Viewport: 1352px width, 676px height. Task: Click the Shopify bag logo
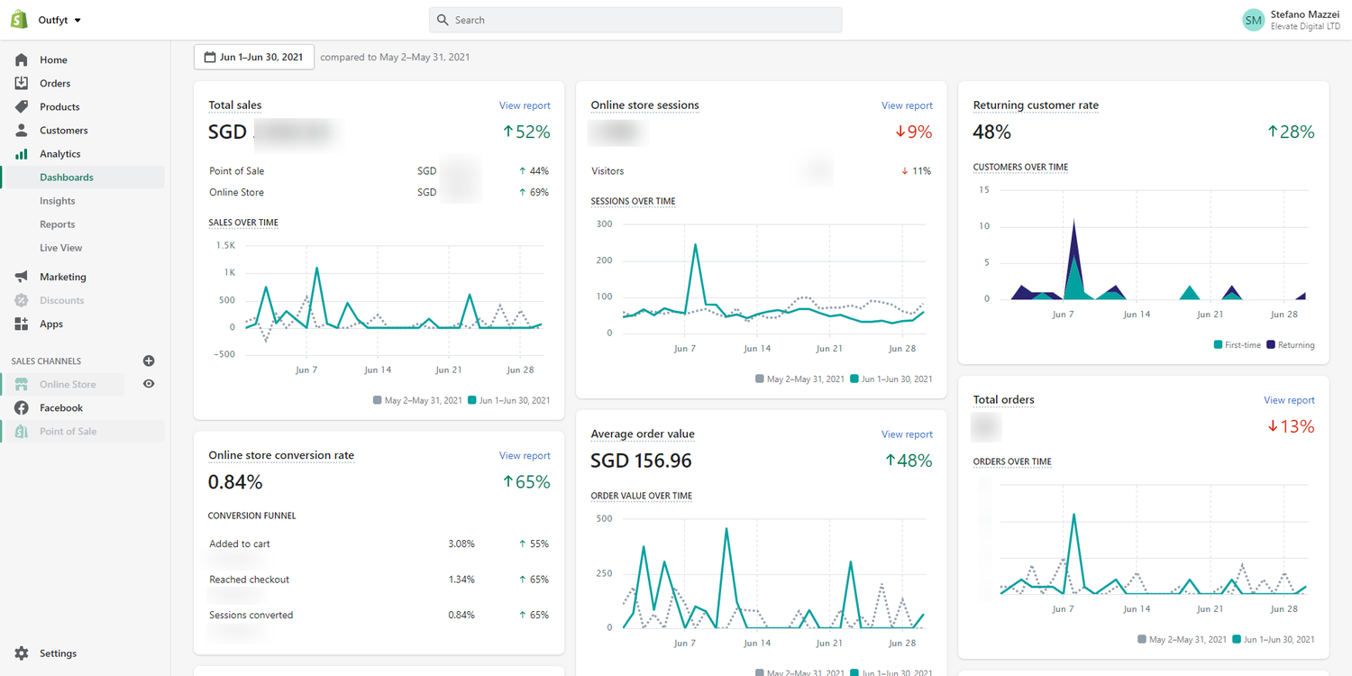20,20
